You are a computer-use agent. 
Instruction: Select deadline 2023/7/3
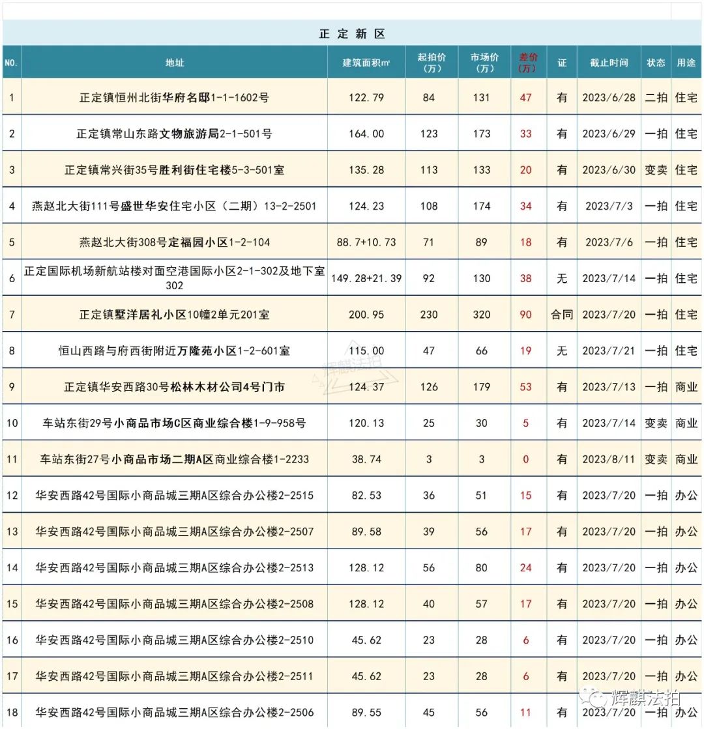click(609, 206)
